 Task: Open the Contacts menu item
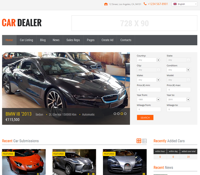[126, 40]
